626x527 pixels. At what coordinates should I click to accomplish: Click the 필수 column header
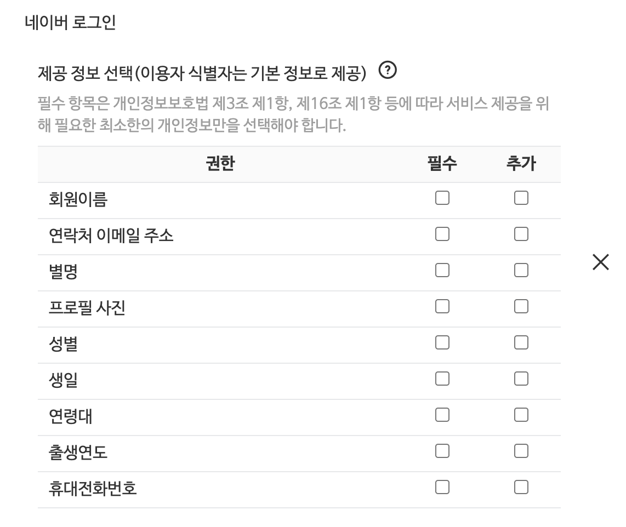point(442,164)
